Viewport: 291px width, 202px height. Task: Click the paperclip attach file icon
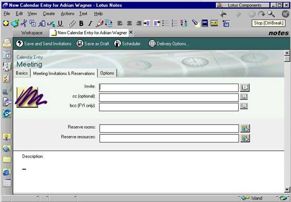click(72, 24)
